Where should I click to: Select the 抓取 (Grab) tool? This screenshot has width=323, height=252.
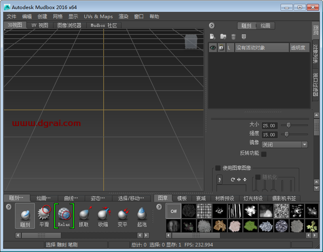tap(84, 215)
